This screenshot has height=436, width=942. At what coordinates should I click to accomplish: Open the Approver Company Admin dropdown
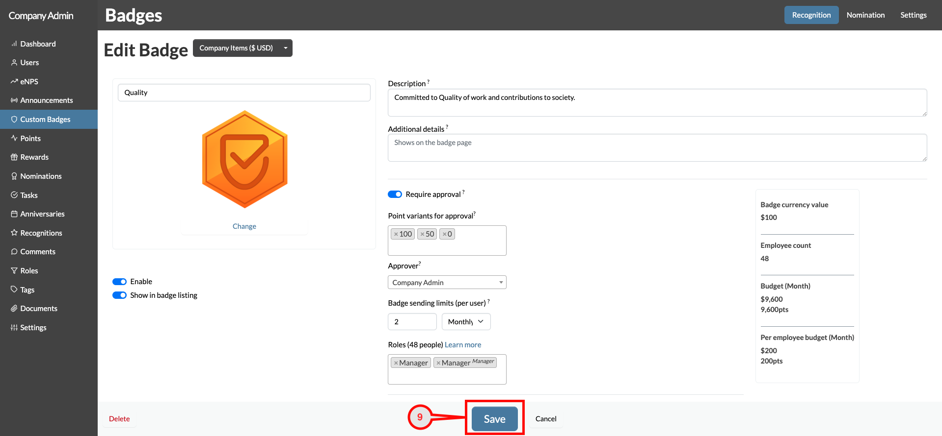447,282
